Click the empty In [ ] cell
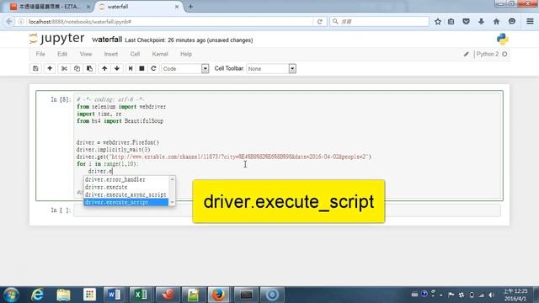Screen dimensions: 539x303 pos(287,210)
